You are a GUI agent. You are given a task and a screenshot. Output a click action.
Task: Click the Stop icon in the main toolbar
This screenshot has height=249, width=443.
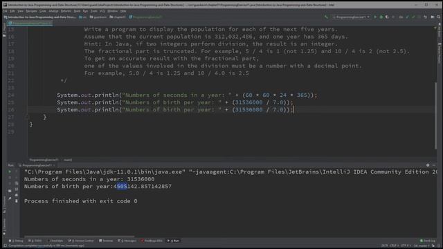pos(393,17)
